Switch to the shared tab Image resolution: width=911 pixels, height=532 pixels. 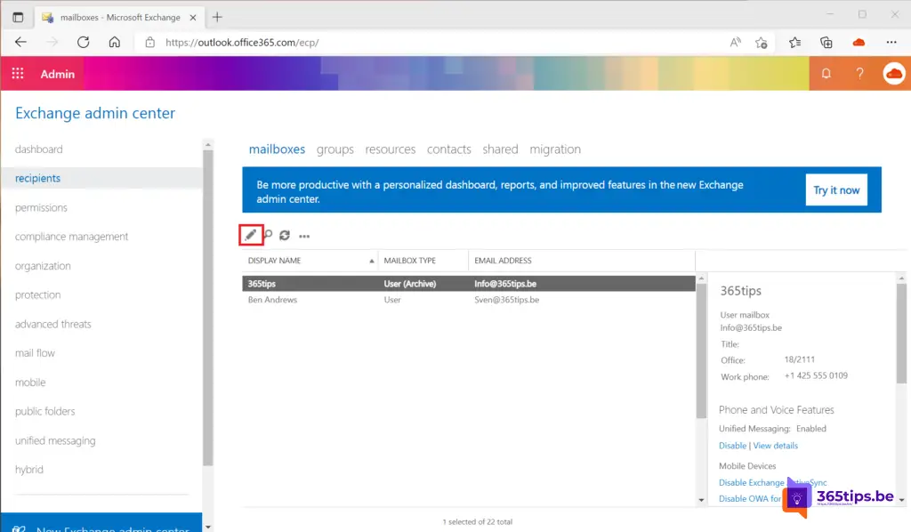pos(500,149)
